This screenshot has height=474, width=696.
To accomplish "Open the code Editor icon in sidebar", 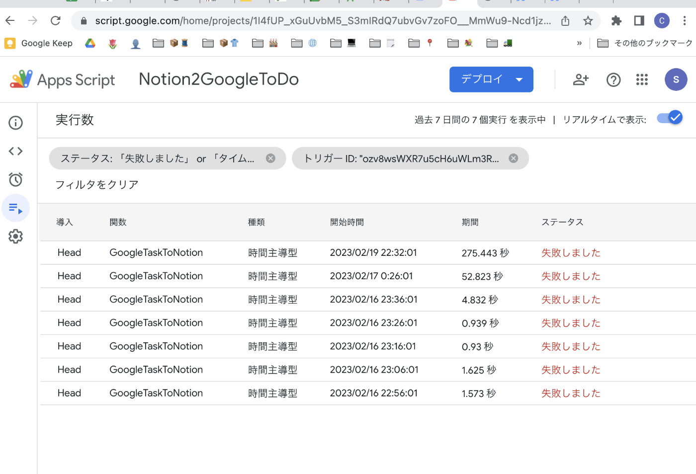I will [x=16, y=151].
